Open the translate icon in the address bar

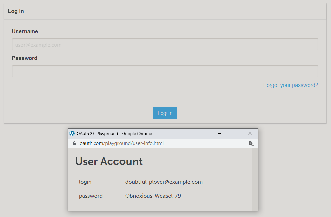point(251,143)
